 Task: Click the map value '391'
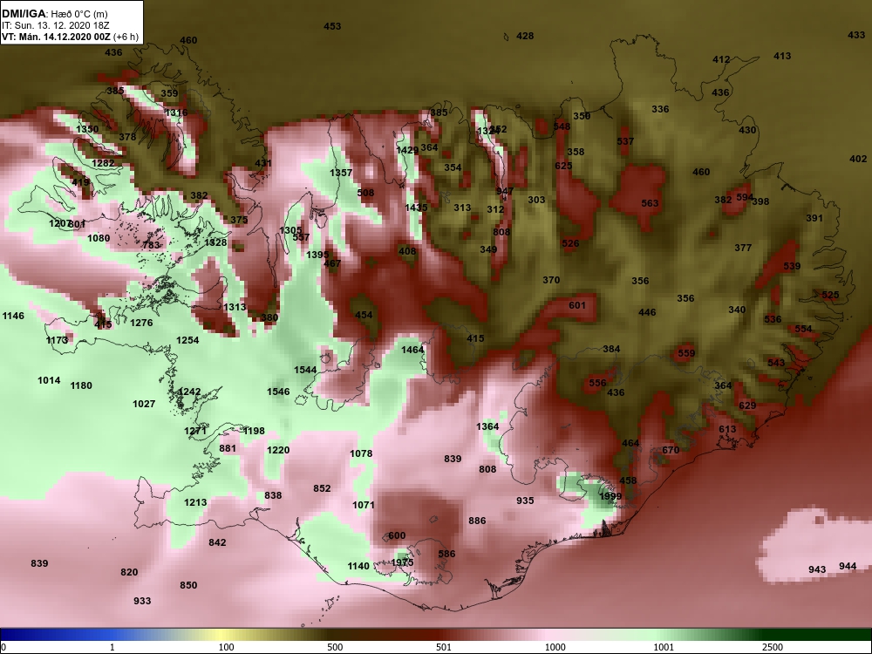click(814, 218)
